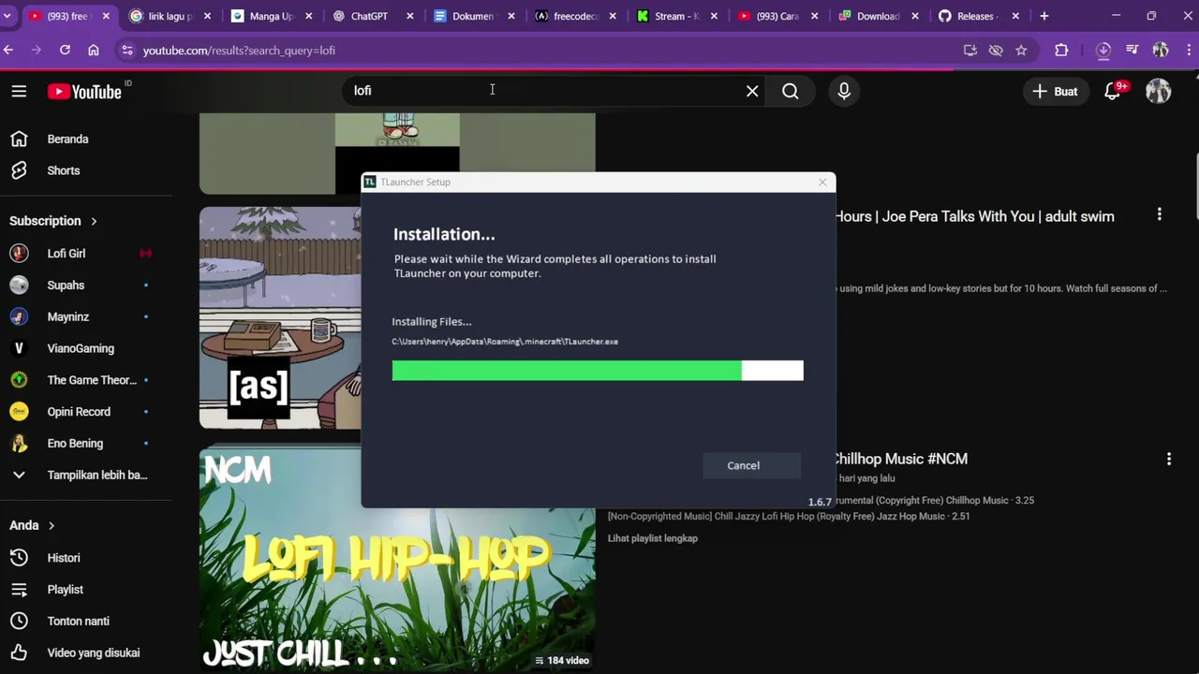
Task: Close the TLauncher Setup window
Action: (x=822, y=182)
